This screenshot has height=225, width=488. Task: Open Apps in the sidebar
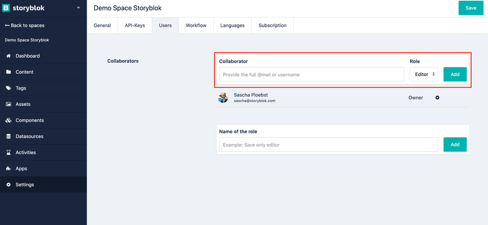[43, 169]
